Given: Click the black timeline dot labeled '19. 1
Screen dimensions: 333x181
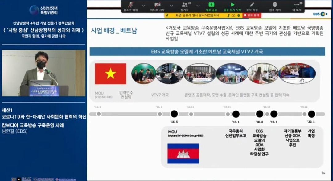Looking at the screenshot, I should tap(274, 114).
